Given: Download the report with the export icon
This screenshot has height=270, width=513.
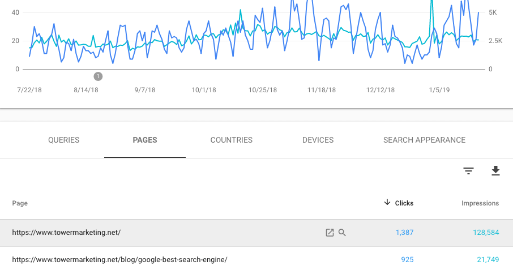Looking at the screenshot, I should point(495,170).
